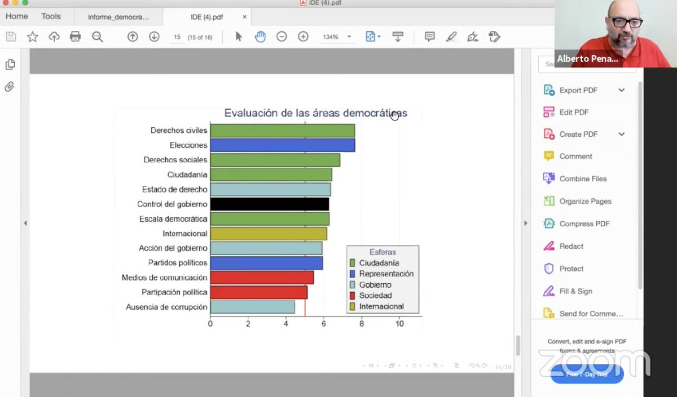This screenshot has width=677, height=397.
Task: Click the black Control del gobierno bar
Action: tap(270, 204)
